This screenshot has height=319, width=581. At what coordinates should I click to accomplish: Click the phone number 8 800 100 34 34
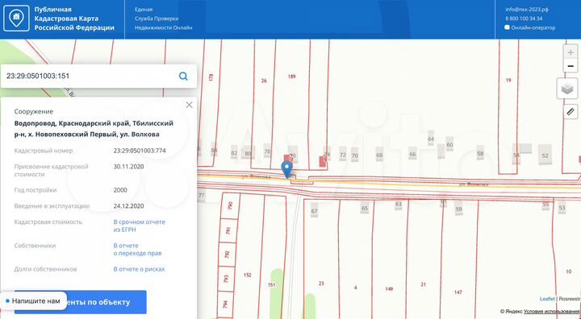point(524,19)
